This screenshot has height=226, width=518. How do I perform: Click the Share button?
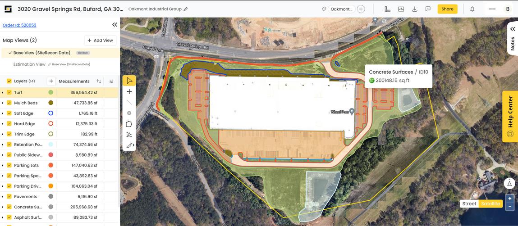(447, 9)
